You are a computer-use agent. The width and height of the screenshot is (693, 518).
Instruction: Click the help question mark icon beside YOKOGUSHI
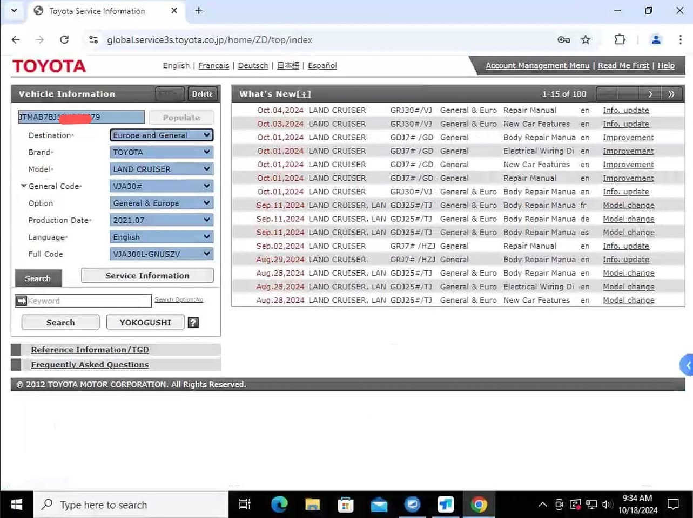coord(193,322)
